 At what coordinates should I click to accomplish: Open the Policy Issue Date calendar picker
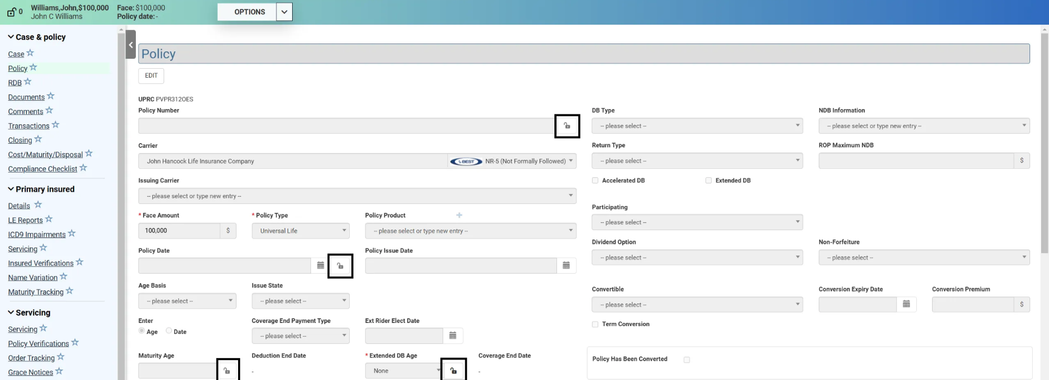pos(566,266)
